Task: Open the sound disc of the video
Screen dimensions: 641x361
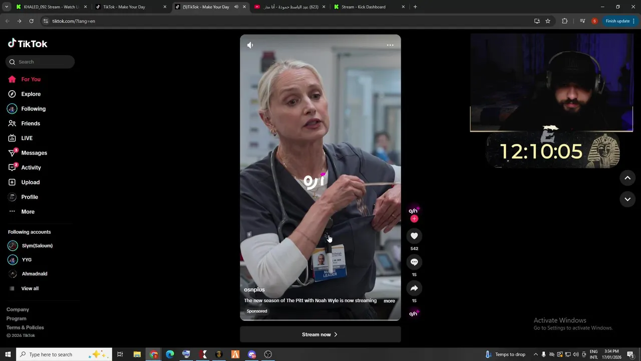Action: (413, 314)
